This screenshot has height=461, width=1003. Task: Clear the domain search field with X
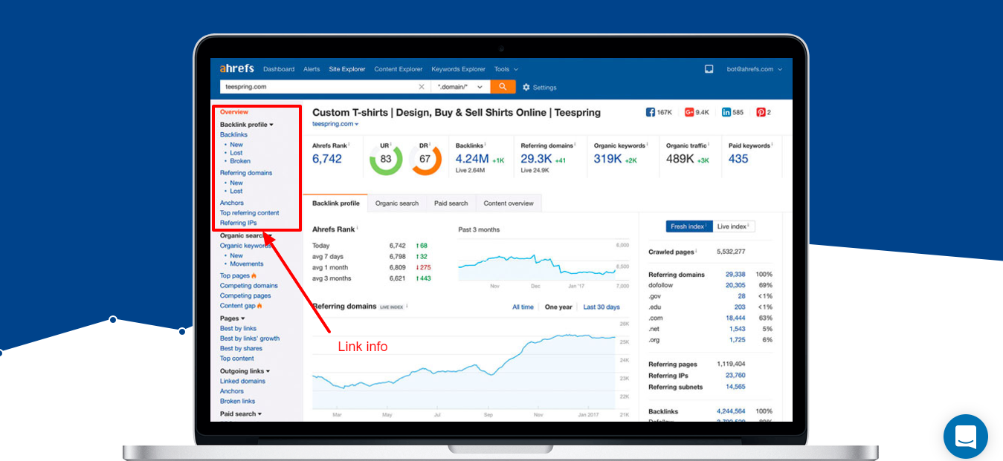point(422,87)
